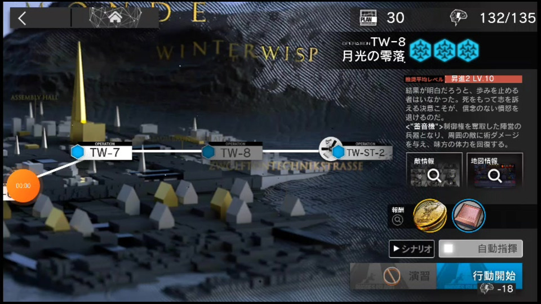Select the TW-7 stage node

101,151
